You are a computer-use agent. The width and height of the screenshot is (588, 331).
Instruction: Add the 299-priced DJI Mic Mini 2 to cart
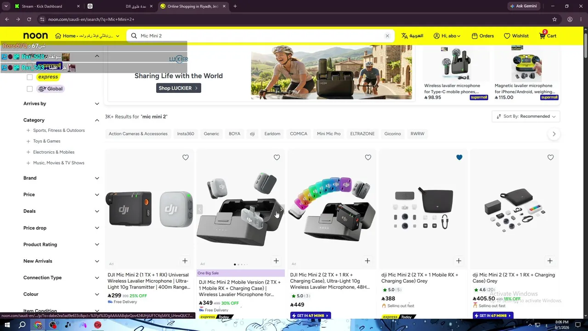185,261
